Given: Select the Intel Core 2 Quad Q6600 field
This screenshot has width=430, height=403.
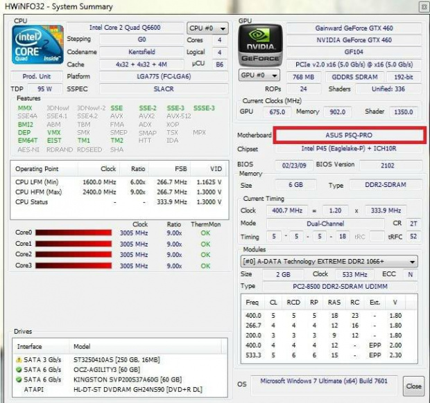Looking at the screenshot, I should pos(125,28).
